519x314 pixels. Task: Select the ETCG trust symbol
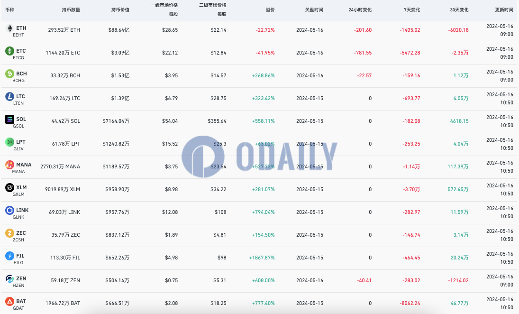[18, 58]
